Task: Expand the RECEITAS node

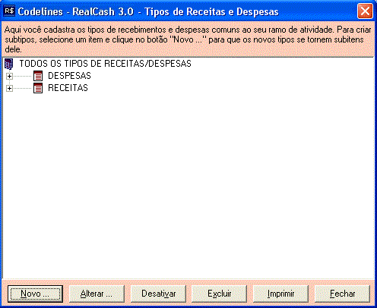Action: click(x=9, y=88)
